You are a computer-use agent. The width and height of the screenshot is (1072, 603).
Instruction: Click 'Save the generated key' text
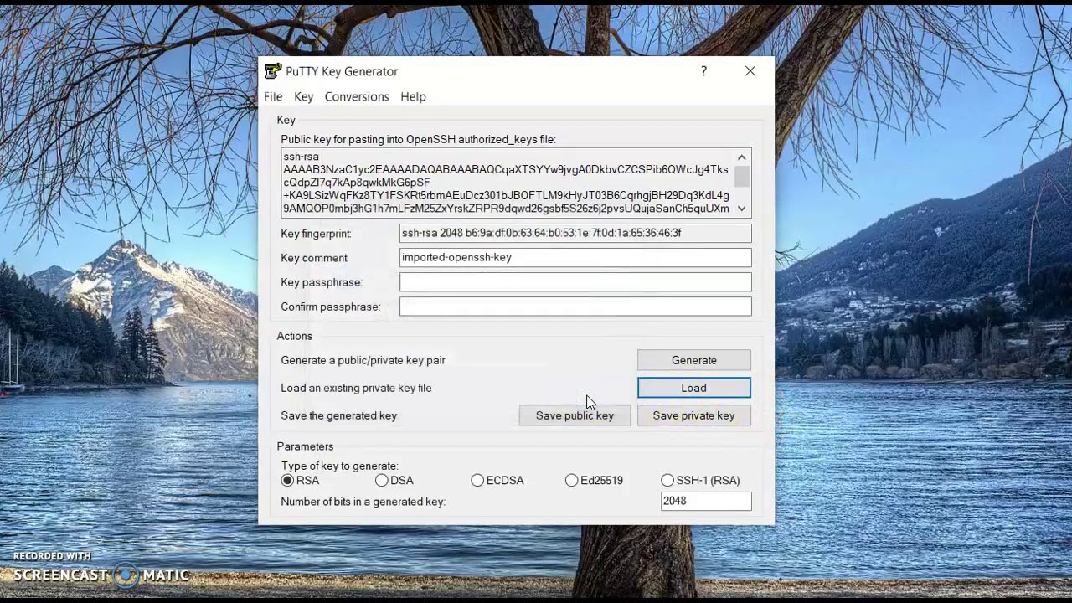[338, 415]
